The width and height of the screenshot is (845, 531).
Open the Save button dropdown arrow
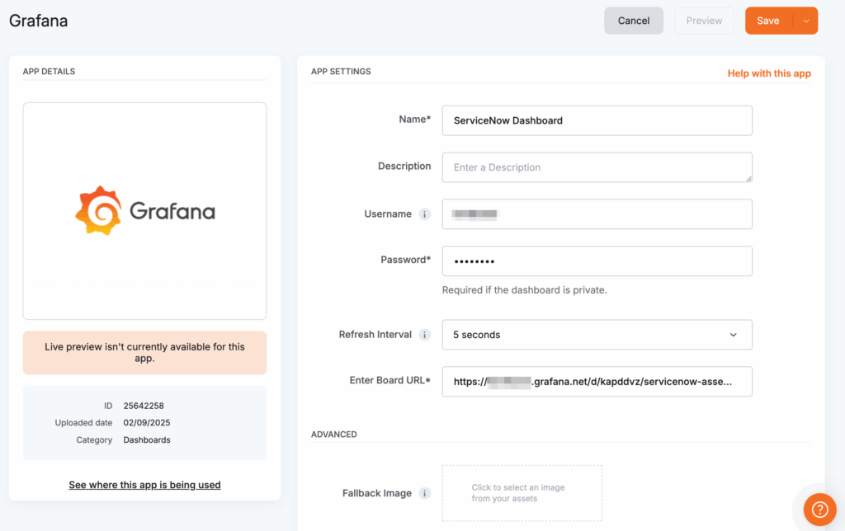(806, 20)
